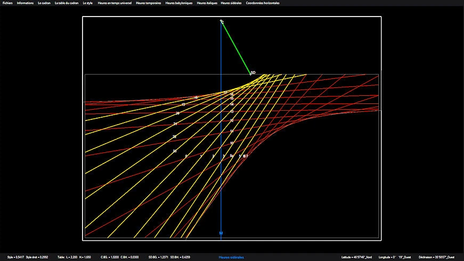
Task: Click the SD marker at gnomon foot
Action: tap(253, 72)
